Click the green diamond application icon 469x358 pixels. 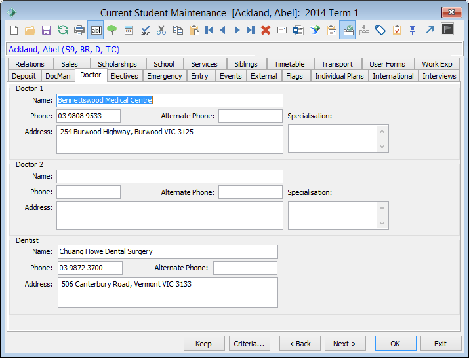pyautogui.click(x=12, y=13)
